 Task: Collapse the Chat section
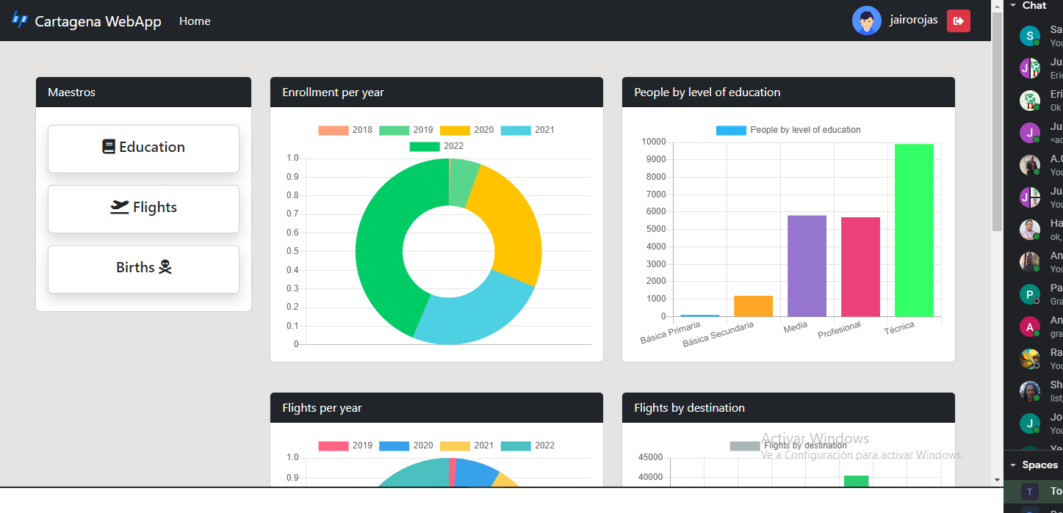pos(1014,6)
